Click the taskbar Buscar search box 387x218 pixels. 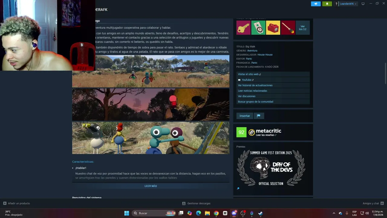[x=154, y=213]
